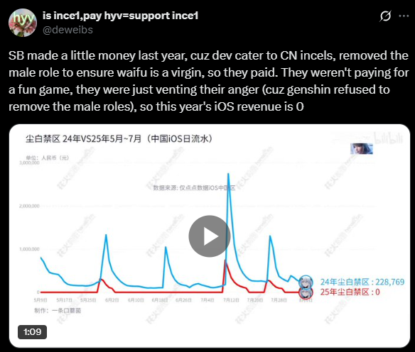Open the 'is ince1,pay hyv=support ince1' display name
This screenshot has width=415, height=352.
click(x=120, y=16)
